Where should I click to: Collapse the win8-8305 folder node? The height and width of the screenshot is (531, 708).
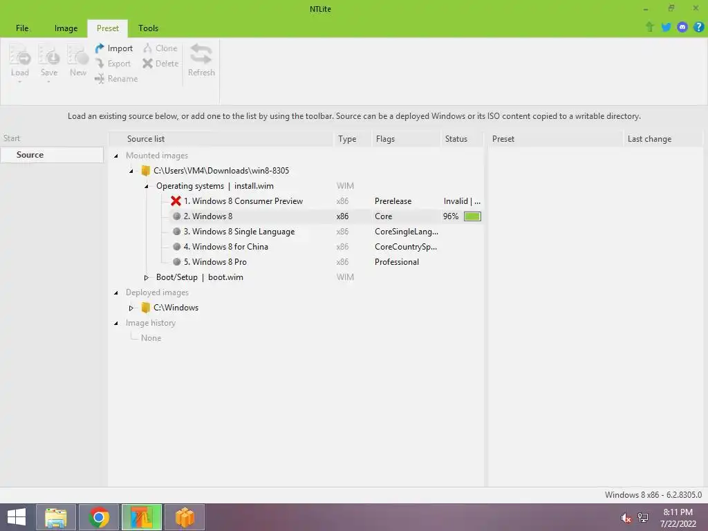coord(131,171)
